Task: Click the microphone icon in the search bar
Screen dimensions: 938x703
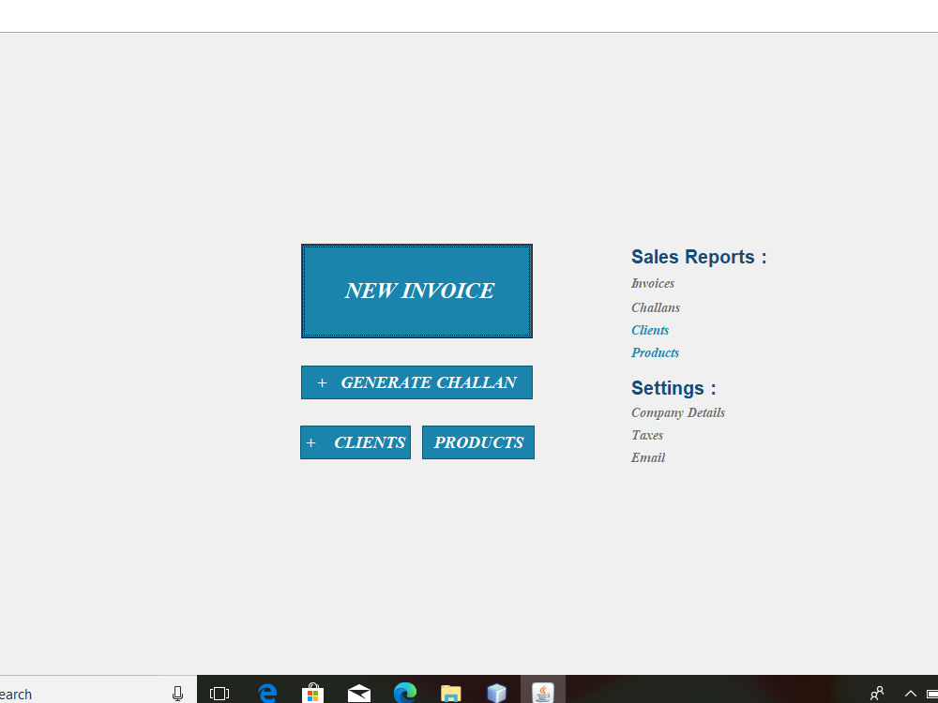Action: [x=178, y=693]
